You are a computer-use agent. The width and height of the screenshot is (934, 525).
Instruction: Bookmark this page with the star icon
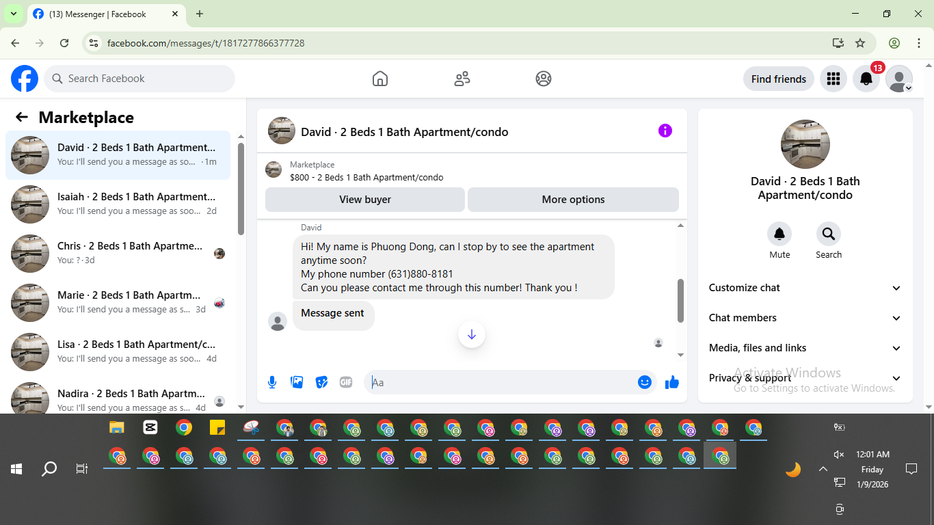click(x=860, y=43)
